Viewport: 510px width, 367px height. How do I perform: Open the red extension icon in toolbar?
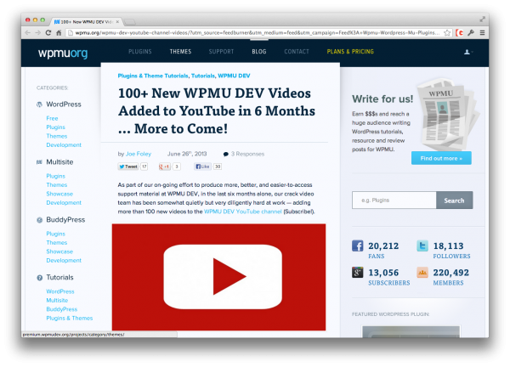coord(460,33)
